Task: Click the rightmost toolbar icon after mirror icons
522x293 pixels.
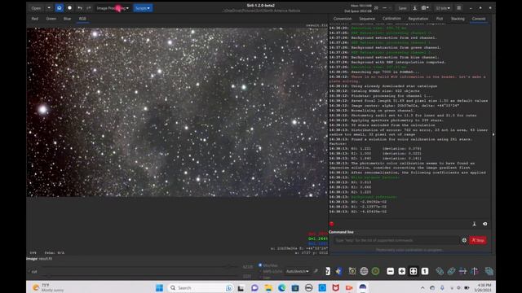Action: (x=489, y=271)
